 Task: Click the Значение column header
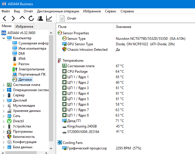point(123,27)
